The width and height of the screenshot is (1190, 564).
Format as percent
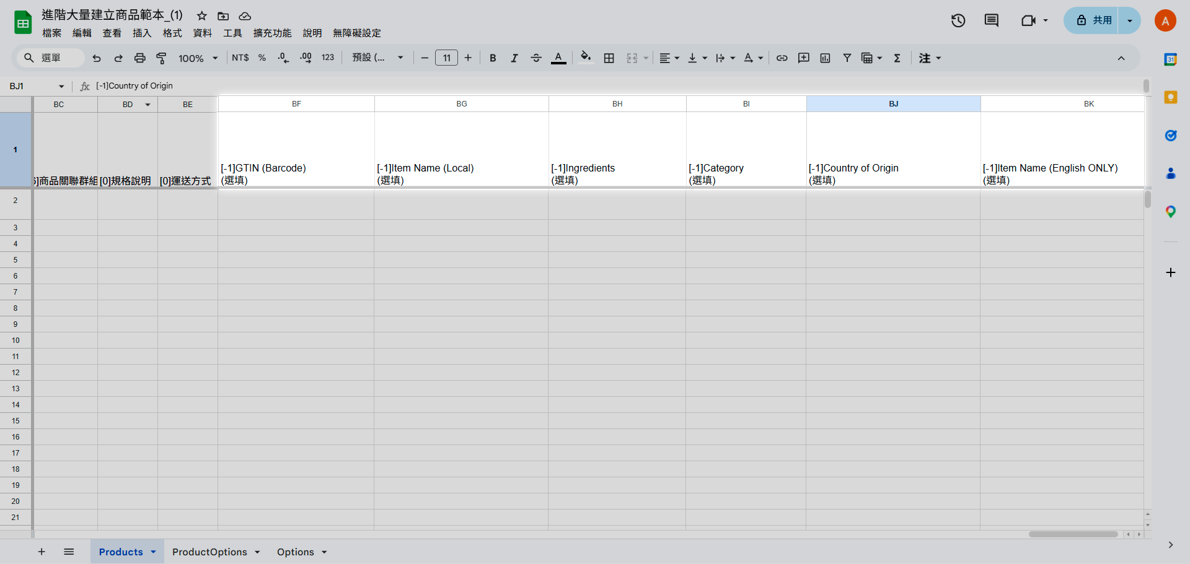click(x=262, y=58)
